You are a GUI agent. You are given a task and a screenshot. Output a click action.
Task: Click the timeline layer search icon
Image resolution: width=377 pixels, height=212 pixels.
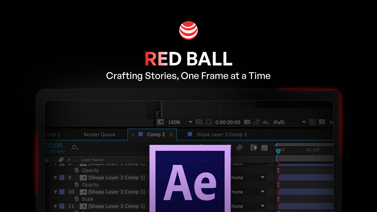(x=75, y=148)
